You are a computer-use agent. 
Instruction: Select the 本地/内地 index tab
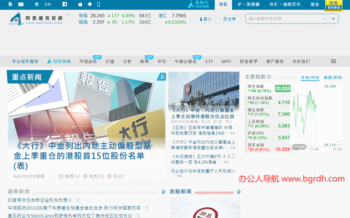[x=310, y=77]
